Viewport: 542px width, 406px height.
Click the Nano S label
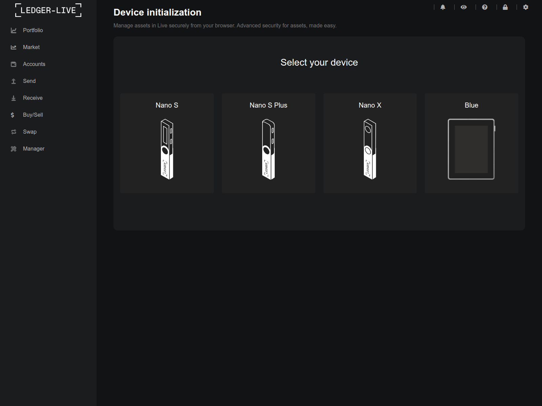pos(167,105)
